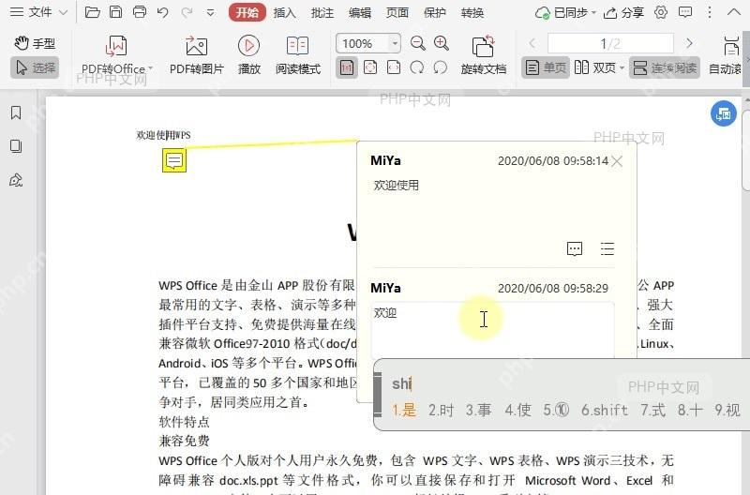Expand the dropdown arrow next to 文件
The image size is (750, 495).
tap(64, 12)
